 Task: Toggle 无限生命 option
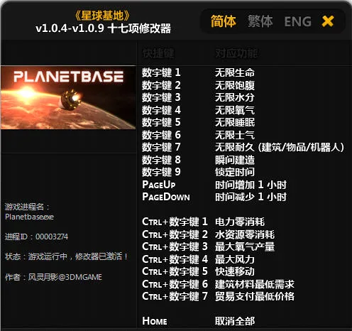(235, 72)
